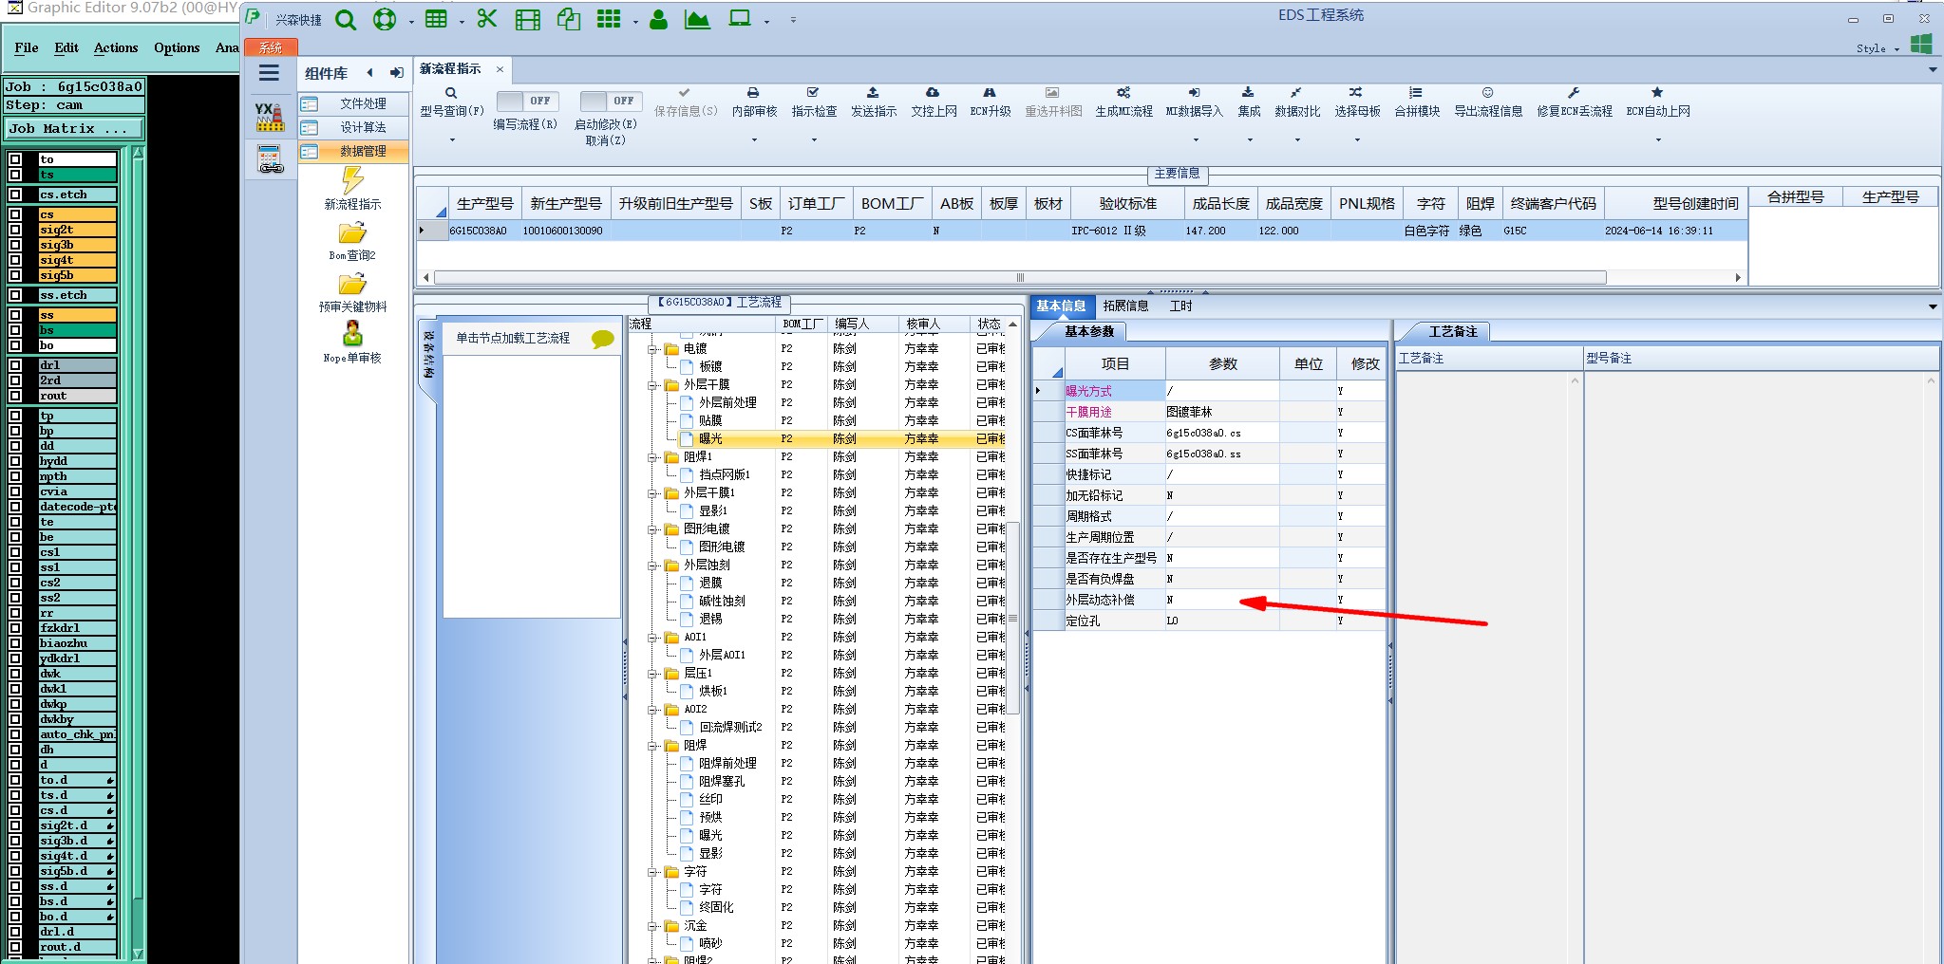Click the calculator icon in the left sidebar
1944x964 pixels.
(270, 159)
